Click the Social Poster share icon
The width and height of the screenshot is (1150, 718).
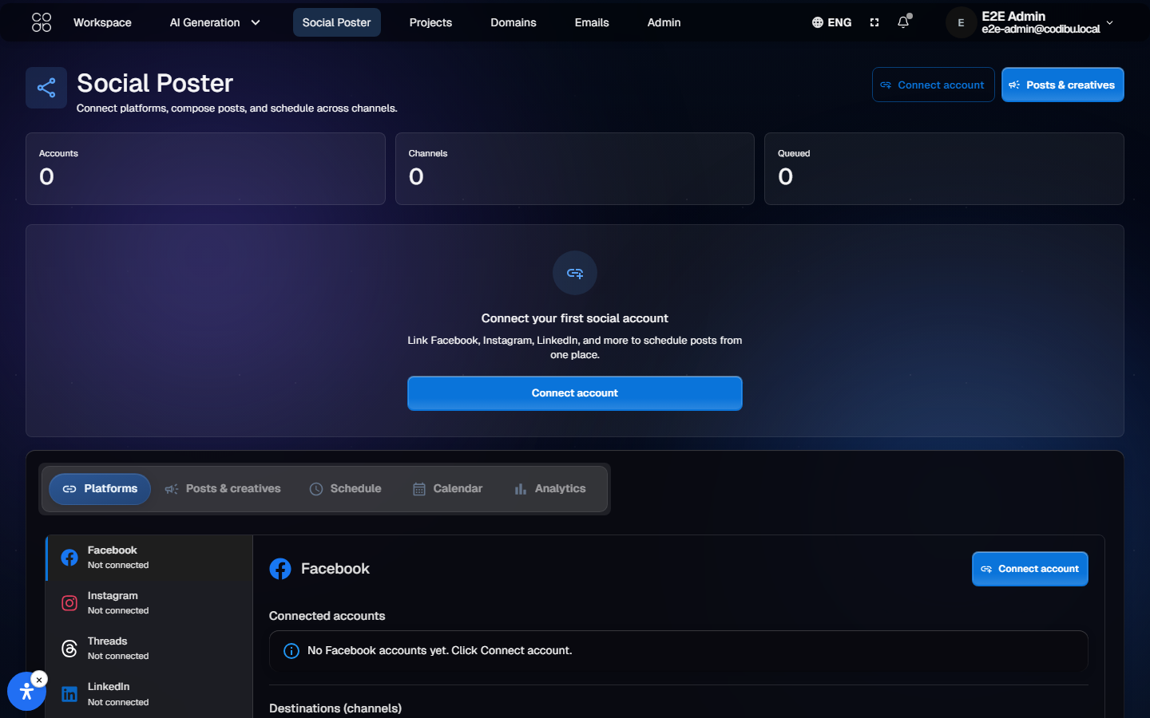click(46, 88)
